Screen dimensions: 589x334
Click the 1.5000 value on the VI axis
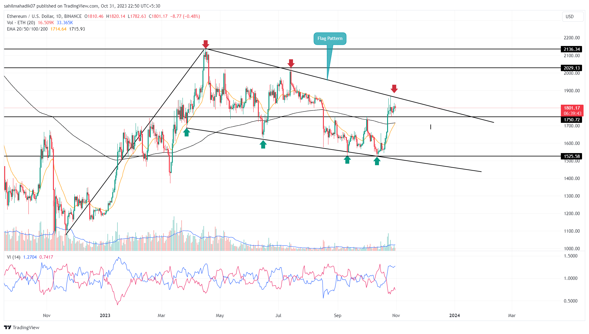click(x=571, y=256)
